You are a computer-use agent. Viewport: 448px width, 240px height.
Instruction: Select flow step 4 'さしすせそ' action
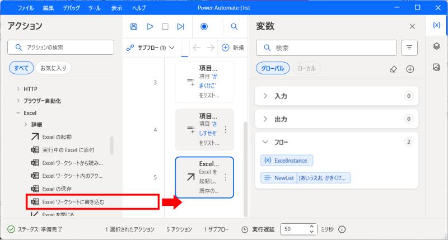coord(204,130)
